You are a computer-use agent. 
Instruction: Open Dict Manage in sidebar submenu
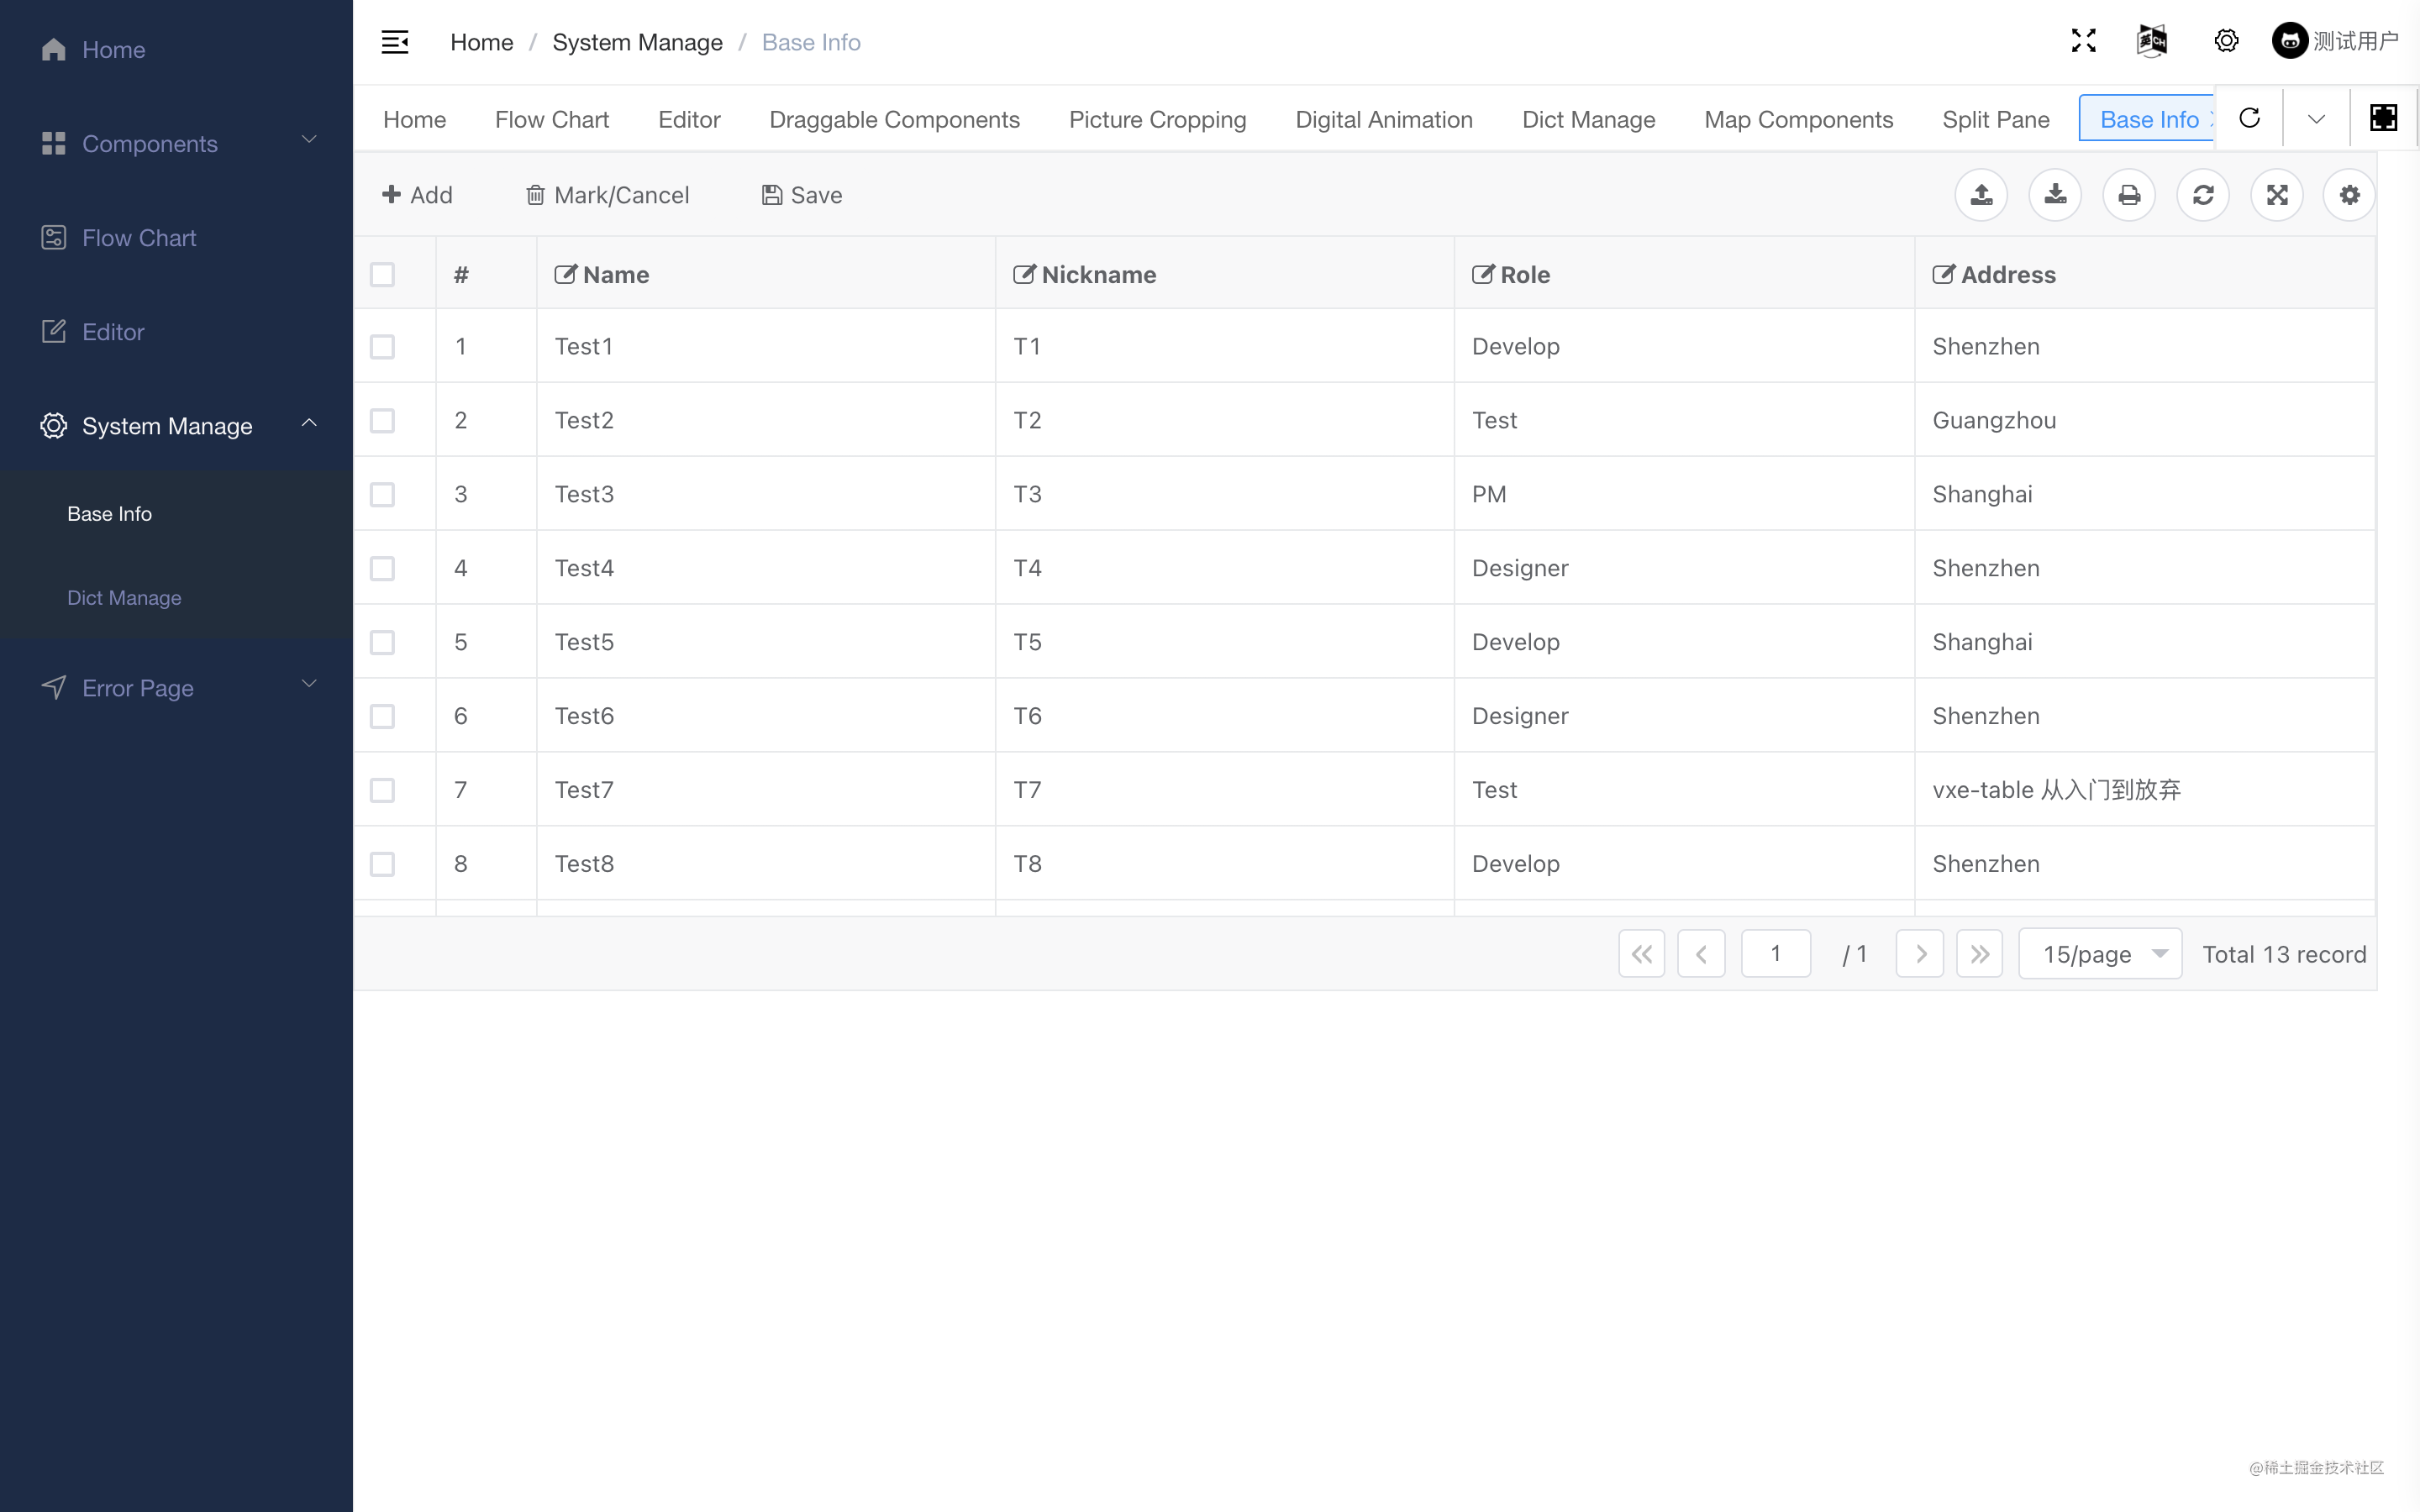124,598
